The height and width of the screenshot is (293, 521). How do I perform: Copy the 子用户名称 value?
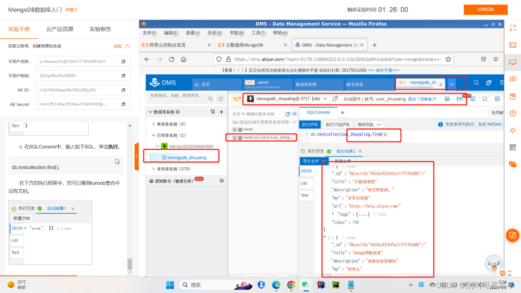coord(123,62)
